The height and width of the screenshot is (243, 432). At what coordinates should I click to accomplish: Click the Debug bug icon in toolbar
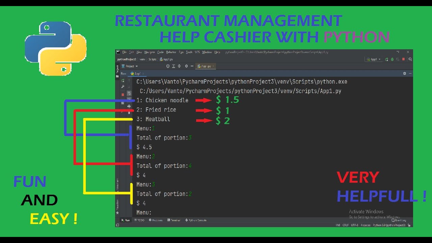click(392, 59)
